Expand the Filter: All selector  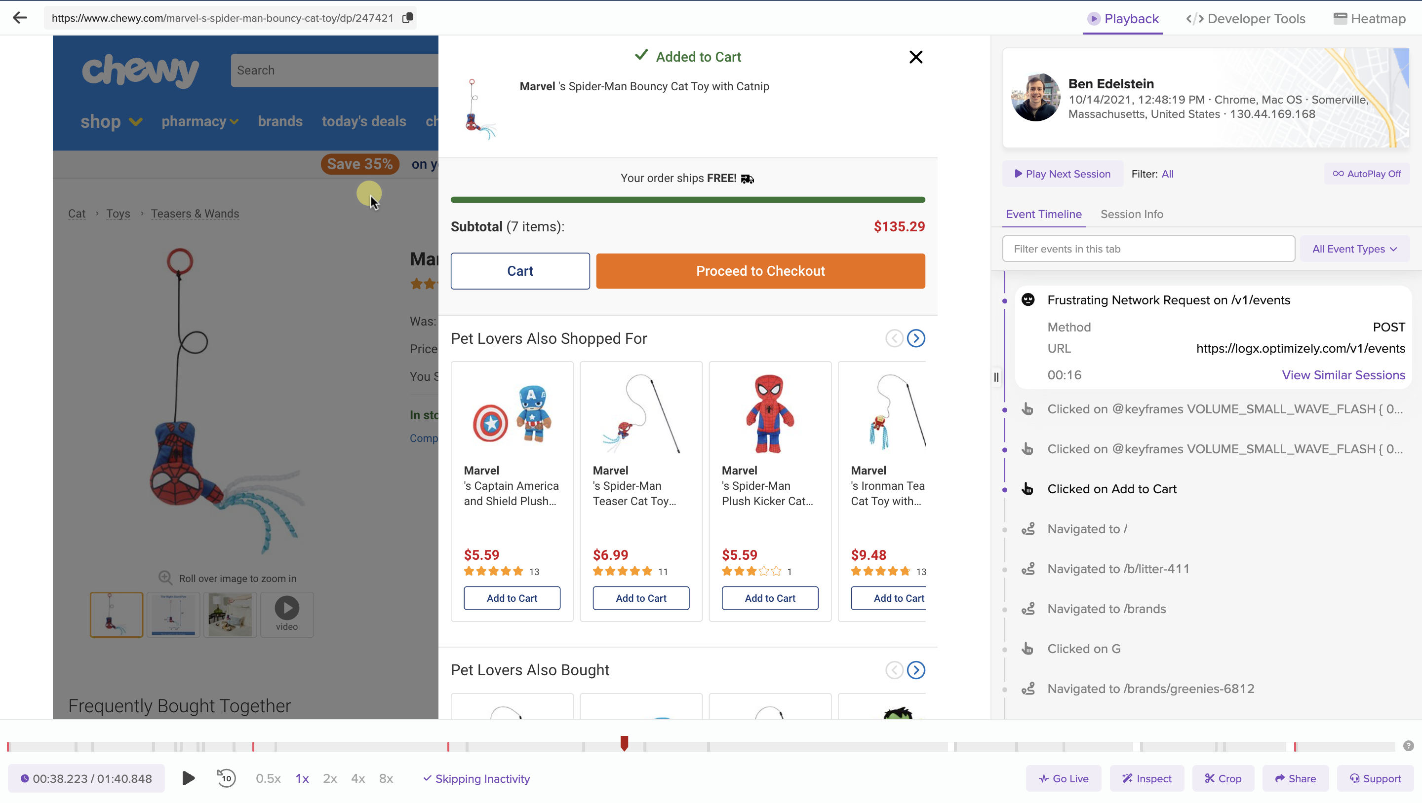(1167, 174)
